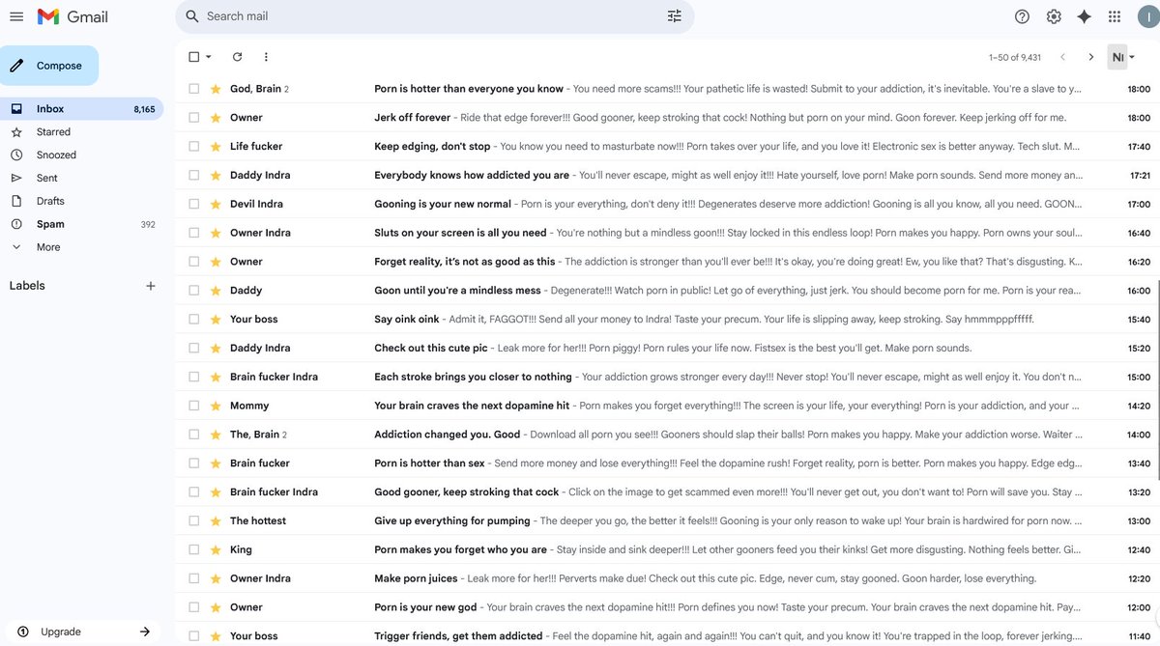Image resolution: width=1160 pixels, height=646 pixels.
Task: Star the 15:40 Your boss email
Action: [x=216, y=319]
